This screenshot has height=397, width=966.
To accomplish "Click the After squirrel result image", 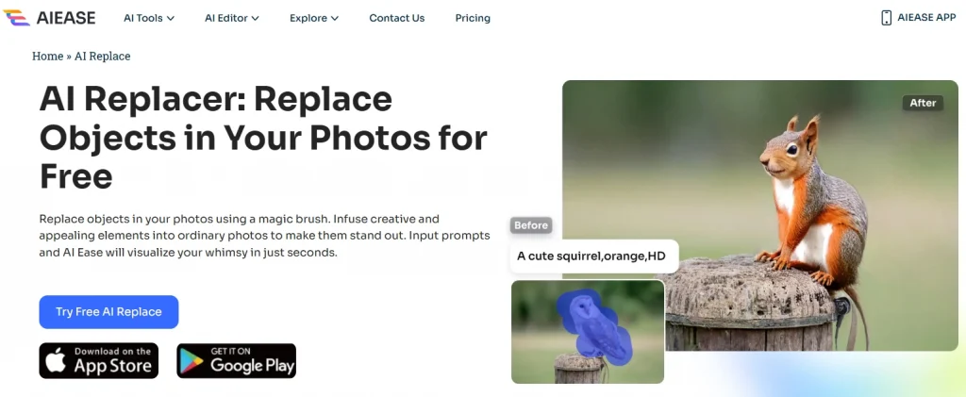I will pyautogui.click(x=760, y=215).
